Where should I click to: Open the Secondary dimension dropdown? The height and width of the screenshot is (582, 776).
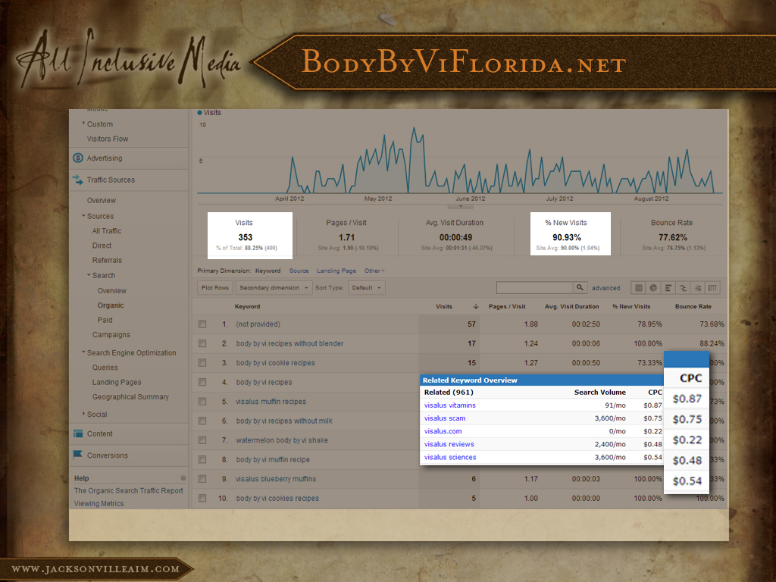click(x=274, y=288)
